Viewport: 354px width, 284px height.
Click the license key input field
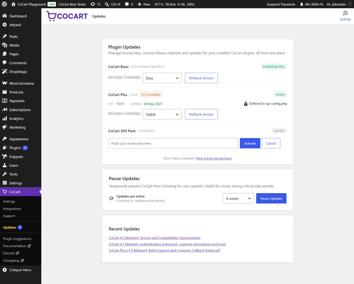point(173,143)
